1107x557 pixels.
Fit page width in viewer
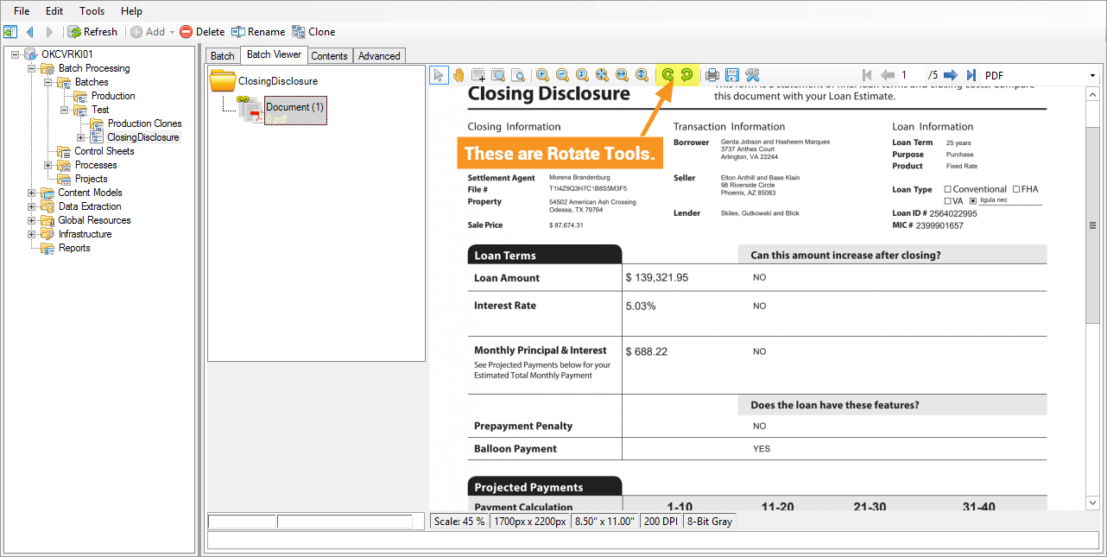(622, 75)
